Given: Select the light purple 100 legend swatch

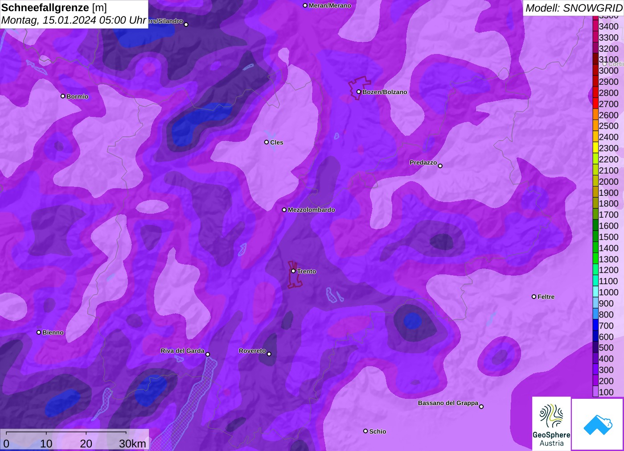Looking at the screenshot, I should pyautogui.click(x=595, y=392).
